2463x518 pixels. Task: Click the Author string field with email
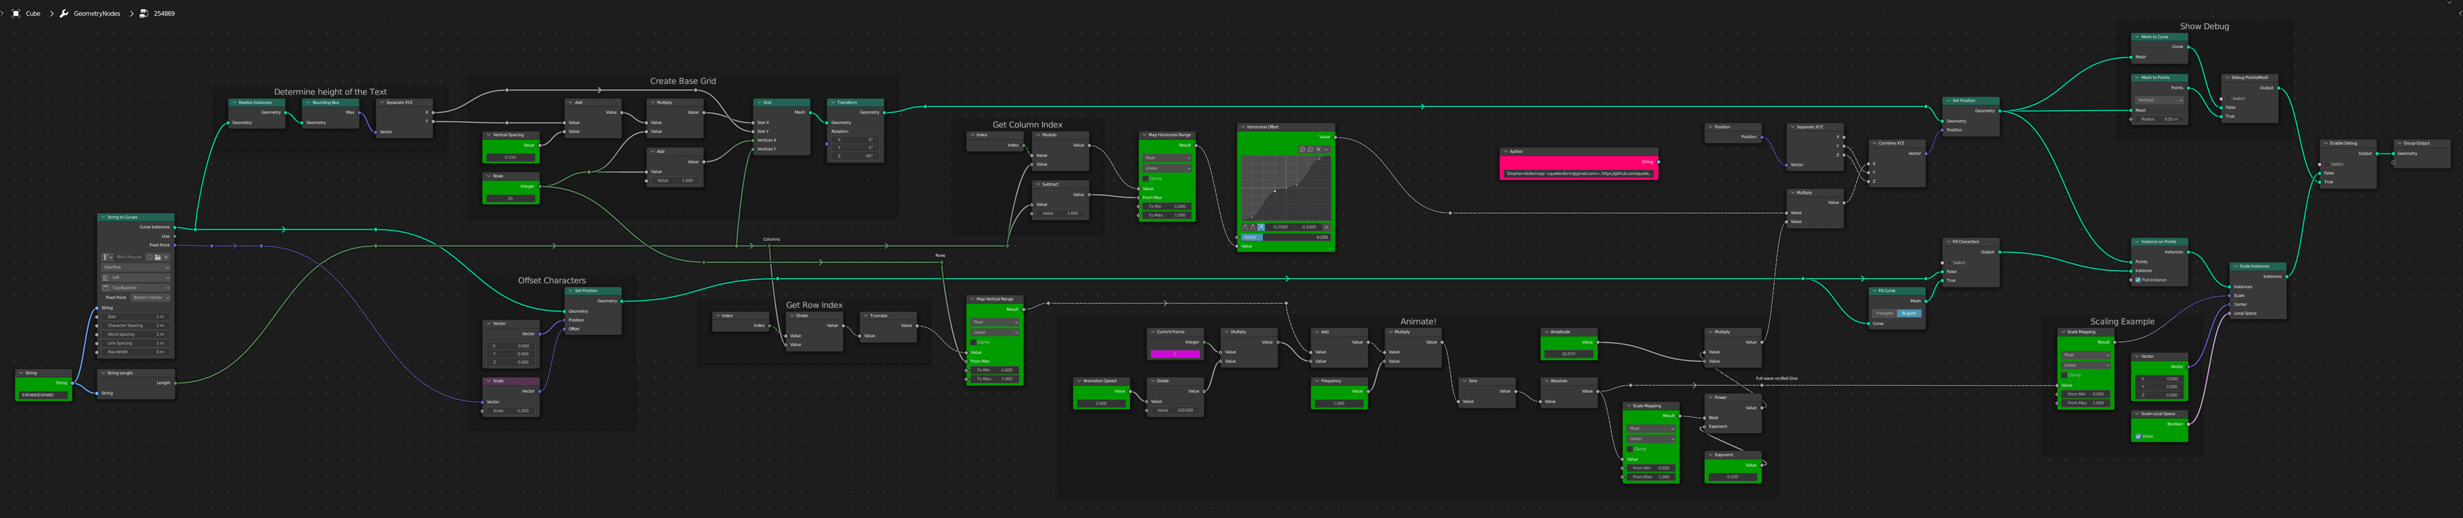point(1579,174)
